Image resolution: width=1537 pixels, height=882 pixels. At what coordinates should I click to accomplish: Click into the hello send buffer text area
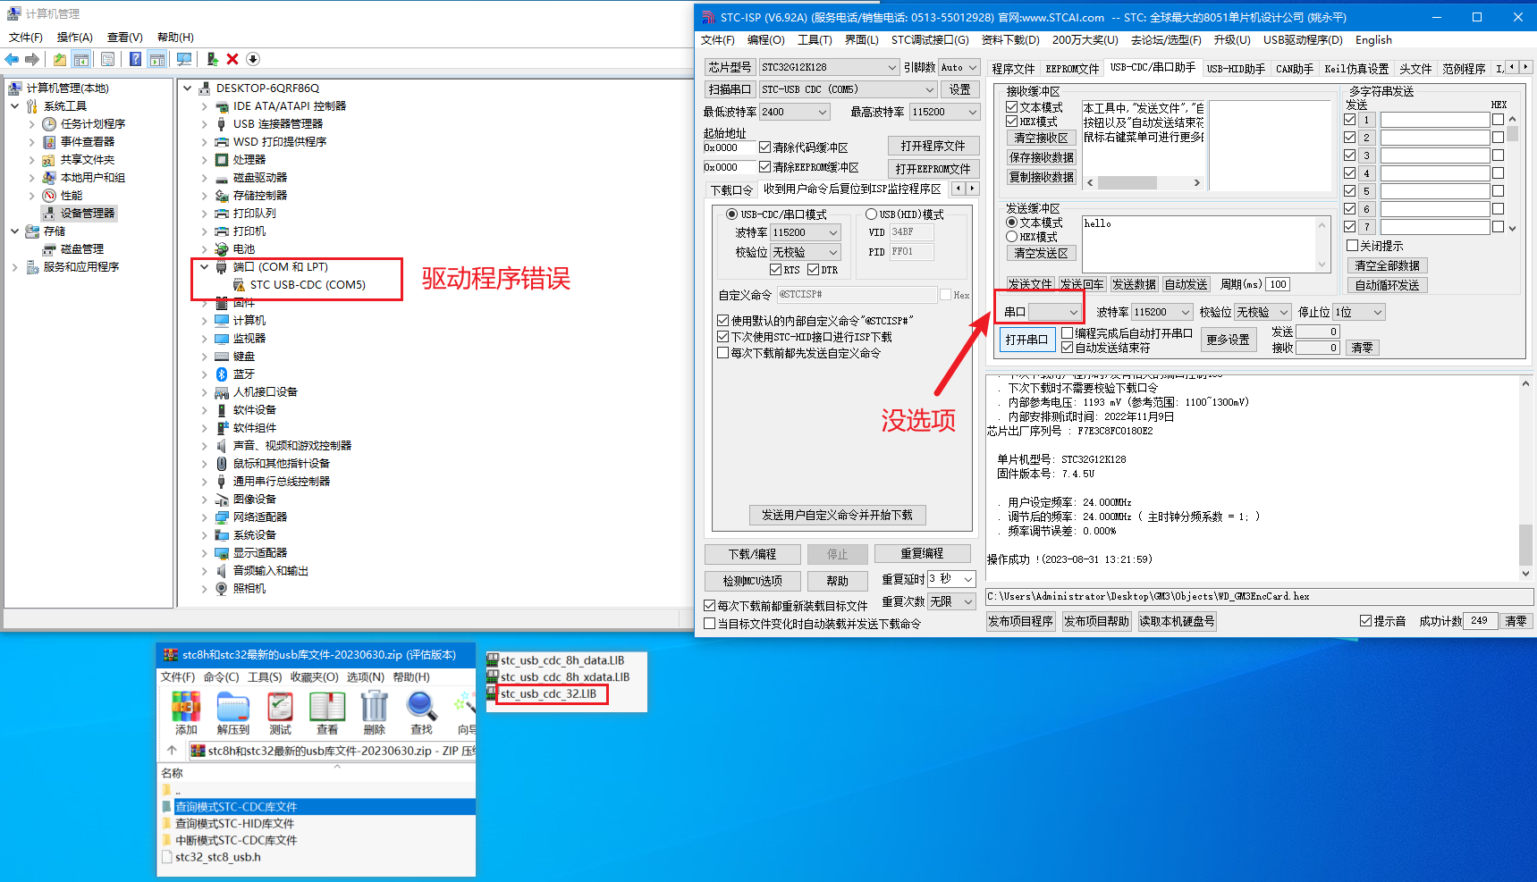tap(1206, 242)
